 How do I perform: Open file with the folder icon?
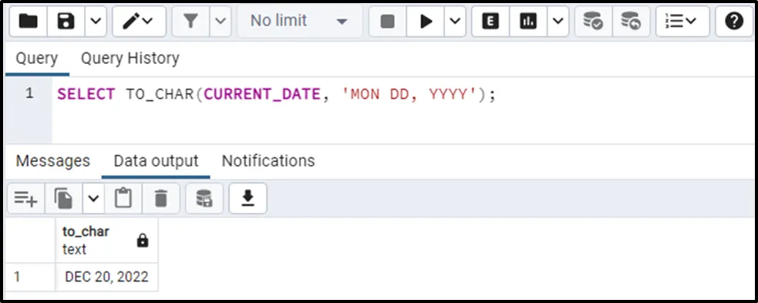[x=29, y=22]
